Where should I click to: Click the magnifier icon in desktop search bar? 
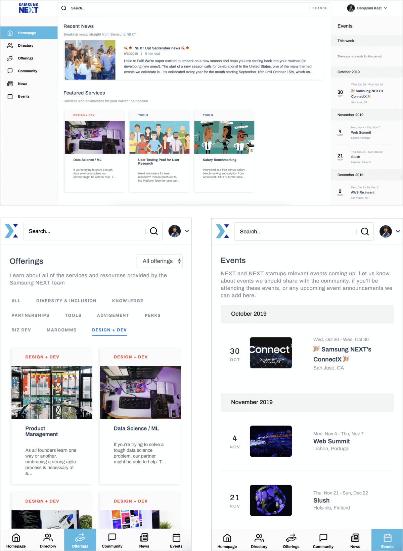[x=64, y=8]
